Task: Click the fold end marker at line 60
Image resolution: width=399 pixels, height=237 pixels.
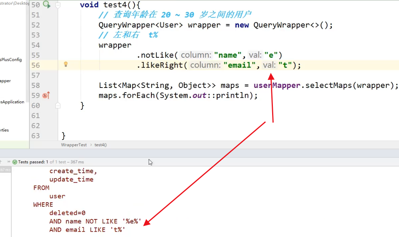Action: tap(58, 106)
